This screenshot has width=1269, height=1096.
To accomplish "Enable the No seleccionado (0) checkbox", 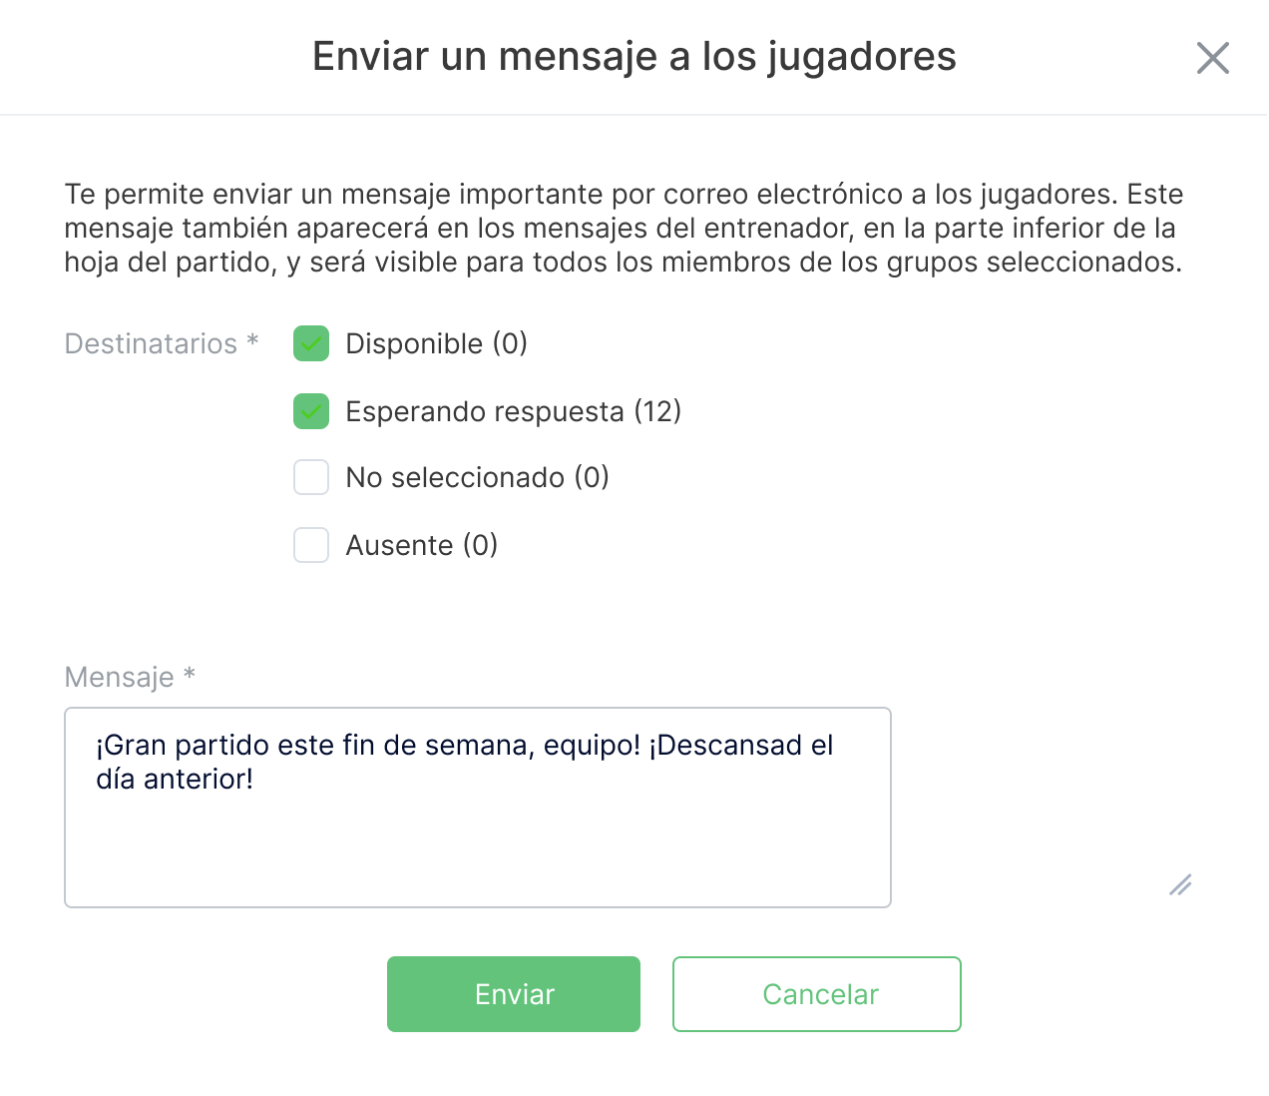I will pyautogui.click(x=310, y=477).
